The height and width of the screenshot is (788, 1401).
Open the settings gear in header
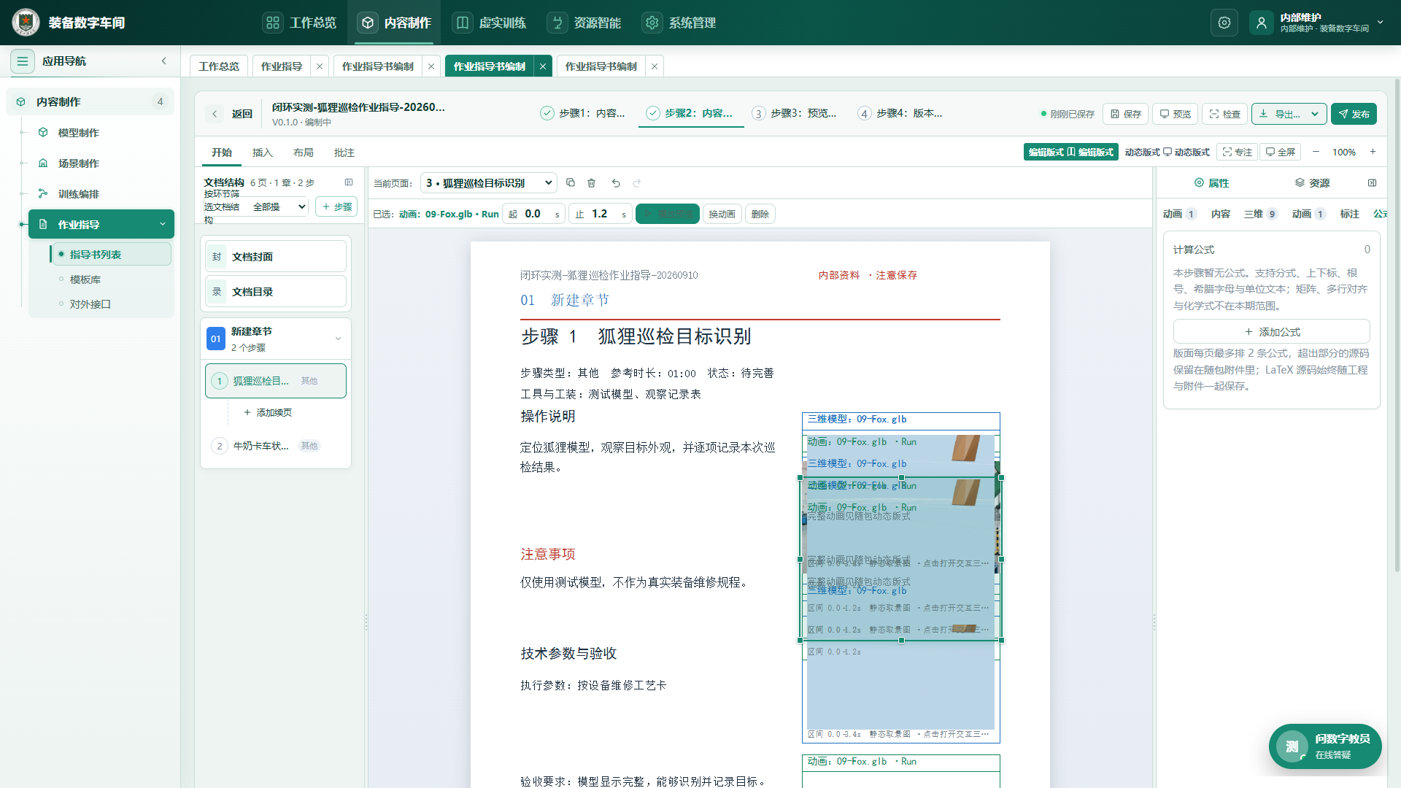click(1224, 23)
